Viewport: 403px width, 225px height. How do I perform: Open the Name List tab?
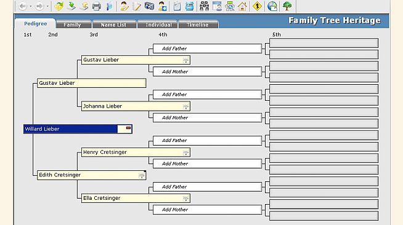pyautogui.click(x=114, y=25)
